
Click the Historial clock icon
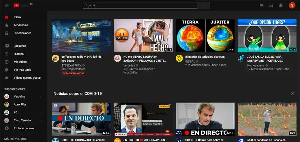click(7, 54)
